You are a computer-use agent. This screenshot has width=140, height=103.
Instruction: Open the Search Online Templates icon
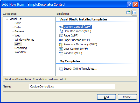point(61,69)
